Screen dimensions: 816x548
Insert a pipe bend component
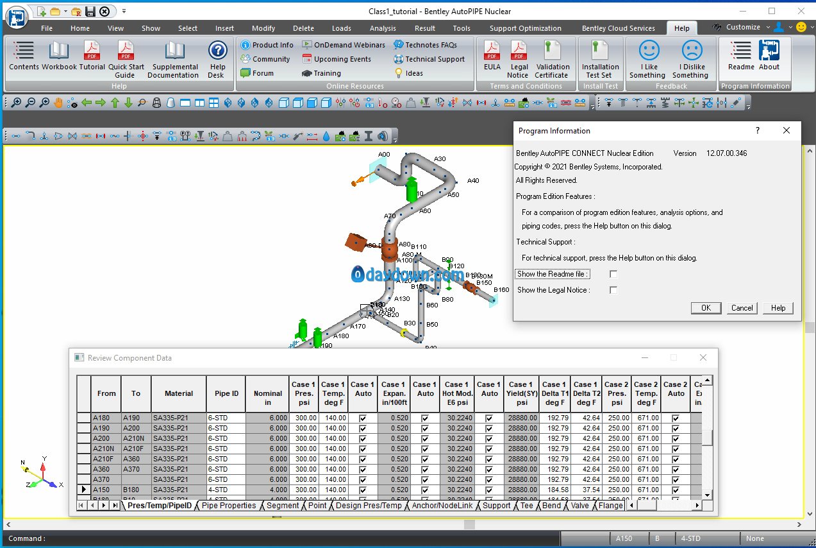tap(30, 135)
